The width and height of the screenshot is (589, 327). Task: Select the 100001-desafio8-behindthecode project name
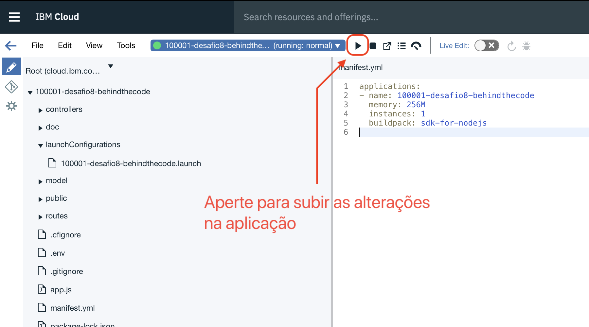coord(93,92)
